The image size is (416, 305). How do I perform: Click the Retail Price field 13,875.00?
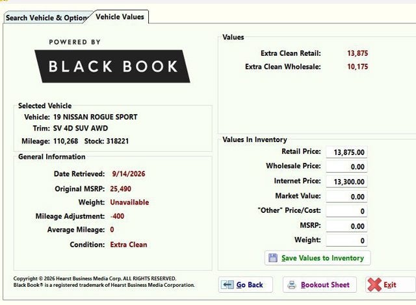pyautogui.click(x=346, y=152)
